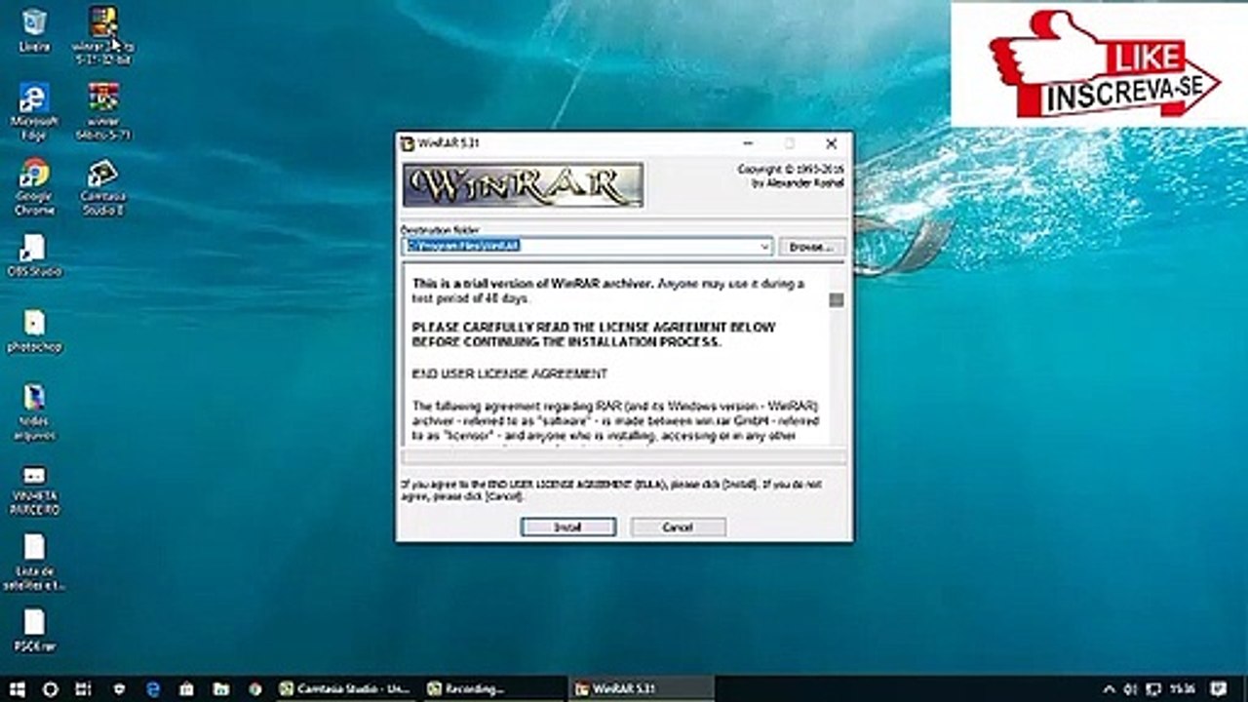
Task: Open the Store icon on the taskbar
Action: (186, 688)
